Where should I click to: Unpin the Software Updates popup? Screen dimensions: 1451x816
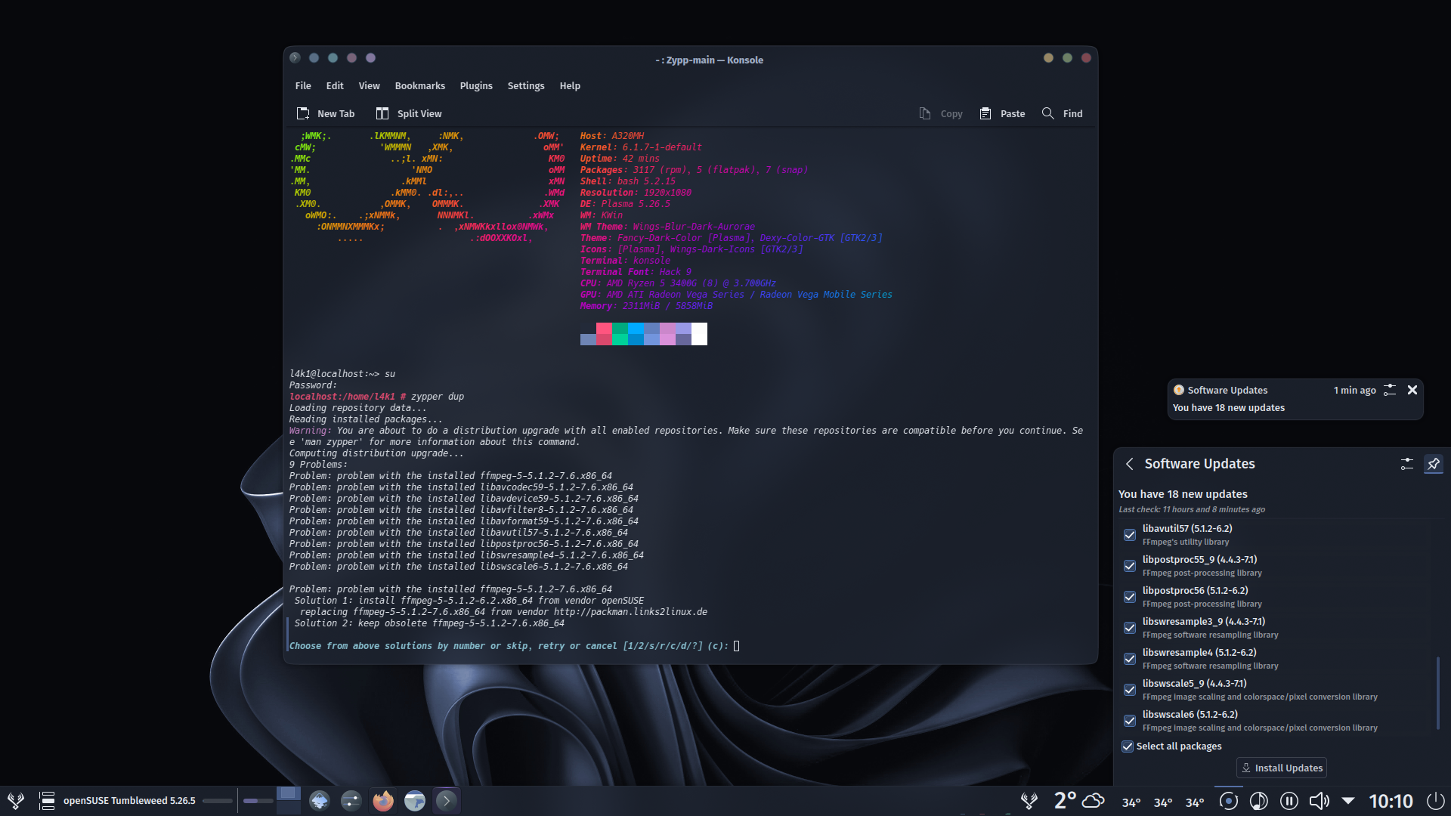(1434, 465)
